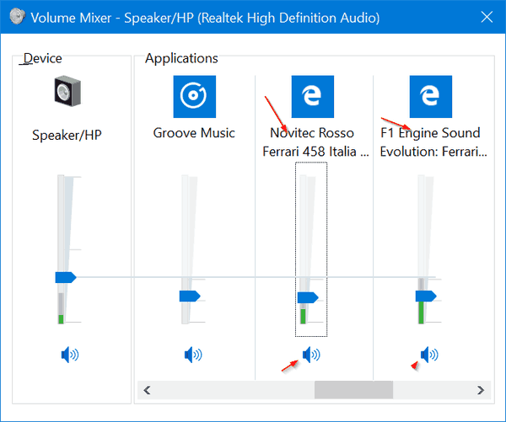Click the Volume Mixer title bar icon
The width and height of the screenshot is (506, 422).
click(x=14, y=17)
